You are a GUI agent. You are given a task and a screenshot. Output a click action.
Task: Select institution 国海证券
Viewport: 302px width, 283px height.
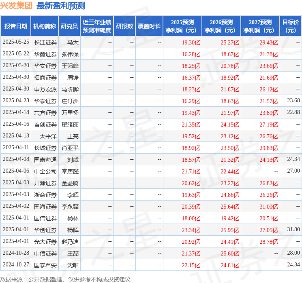pos(45,207)
